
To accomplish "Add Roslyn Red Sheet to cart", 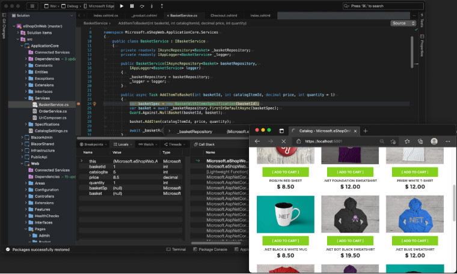I will click(x=286, y=172).
